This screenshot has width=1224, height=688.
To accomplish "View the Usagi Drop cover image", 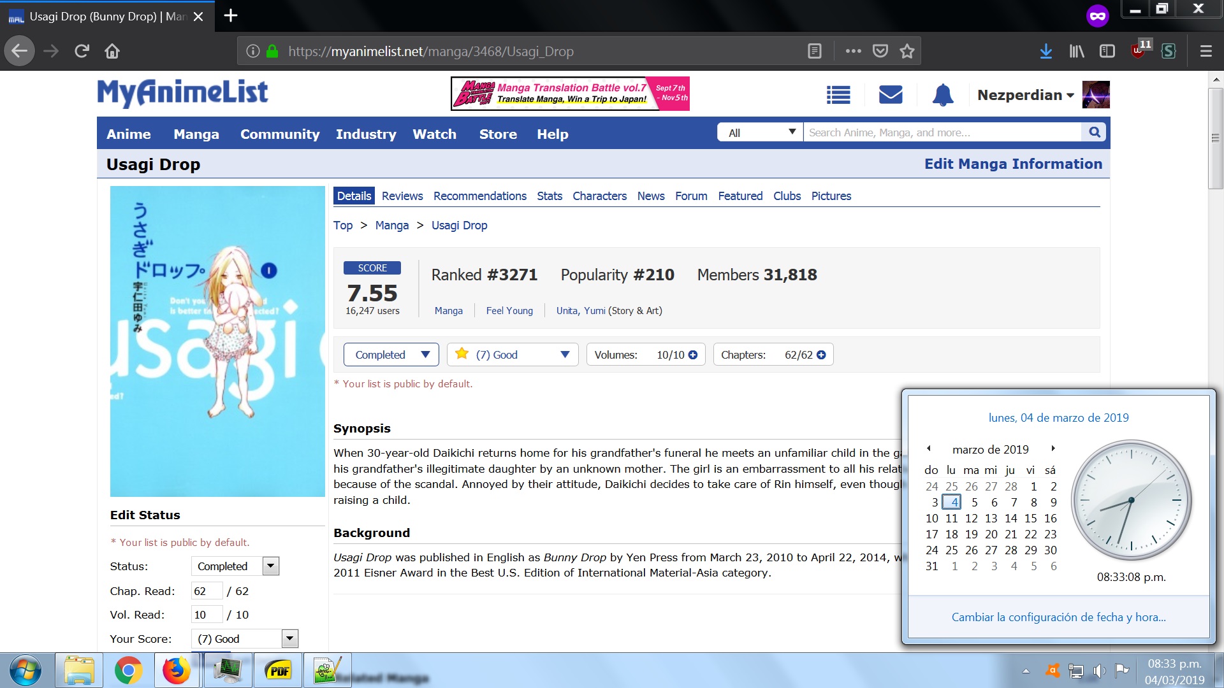I will point(217,341).
